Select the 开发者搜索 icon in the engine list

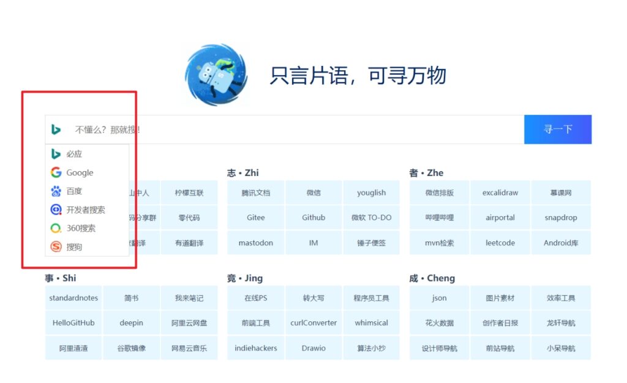pyautogui.click(x=56, y=210)
